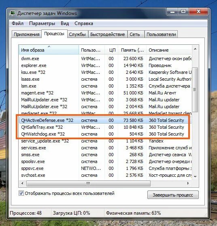The image size is (217, 226).
Task: Select the smss.exe process
Action: (105, 155)
